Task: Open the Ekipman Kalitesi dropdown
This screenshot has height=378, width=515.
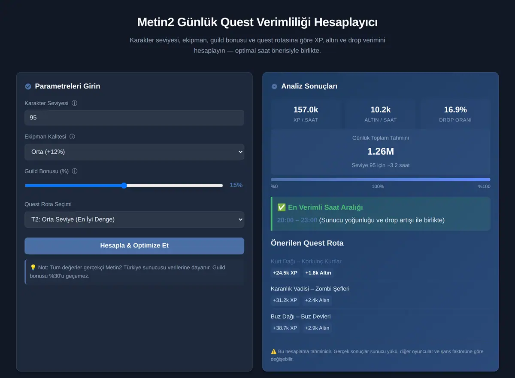Action: (x=134, y=152)
